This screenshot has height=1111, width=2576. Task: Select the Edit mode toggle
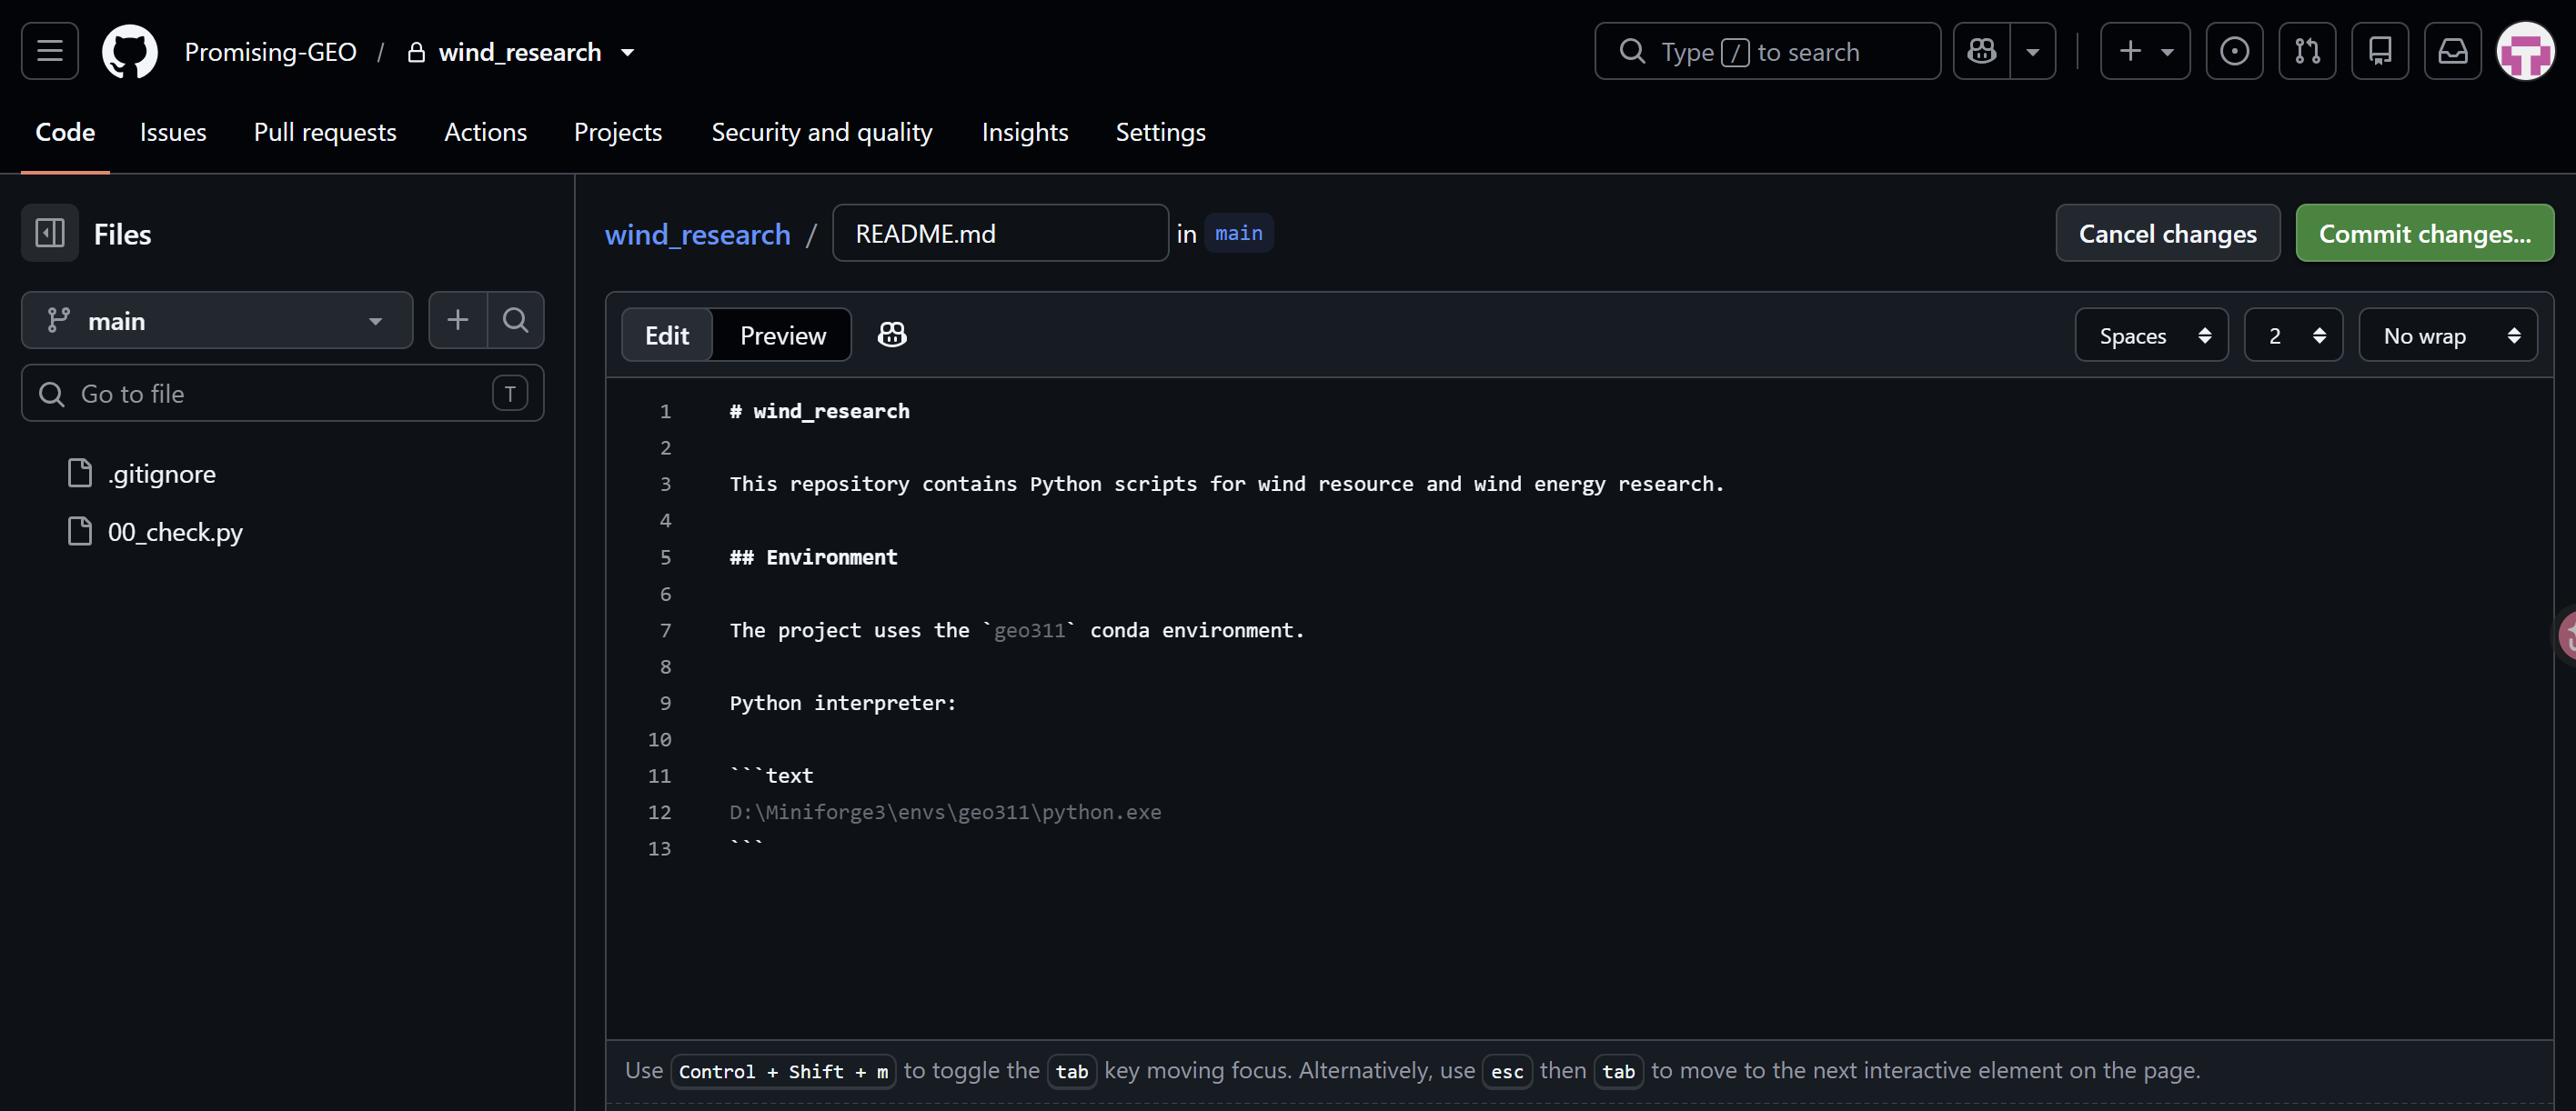[667, 335]
